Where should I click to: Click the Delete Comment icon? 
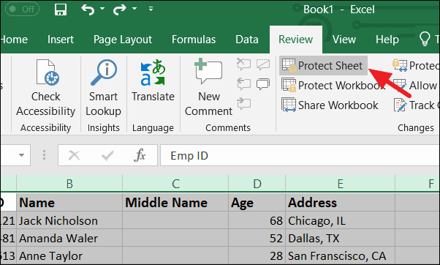[x=243, y=64]
